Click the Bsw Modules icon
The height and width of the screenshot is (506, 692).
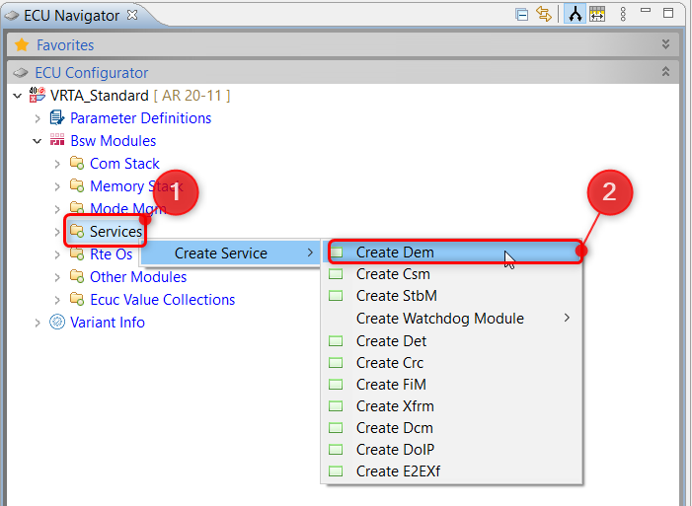(x=57, y=140)
